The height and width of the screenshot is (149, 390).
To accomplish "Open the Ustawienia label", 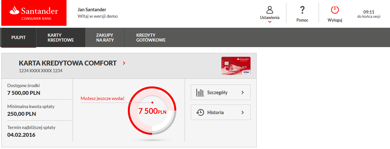I will (x=270, y=18).
